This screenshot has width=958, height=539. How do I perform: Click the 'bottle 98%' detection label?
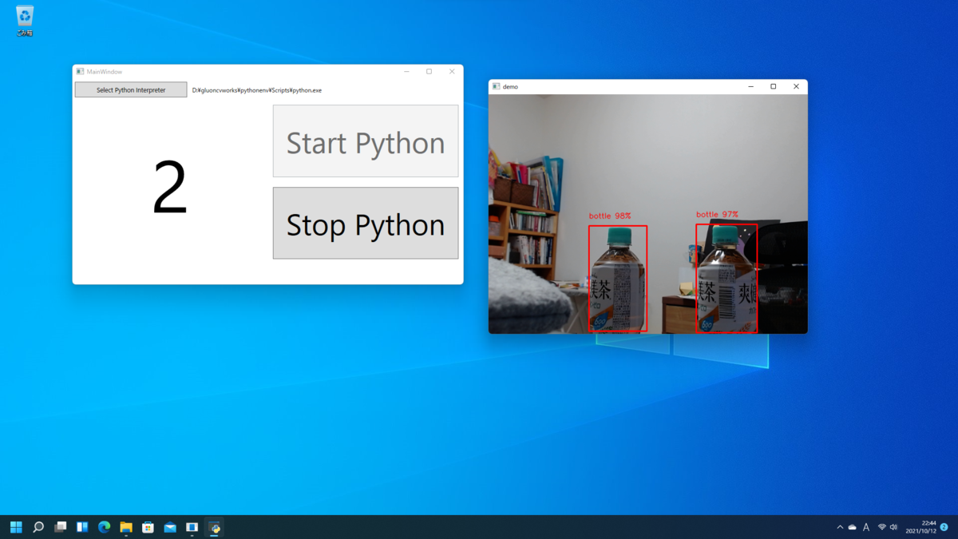click(x=610, y=216)
